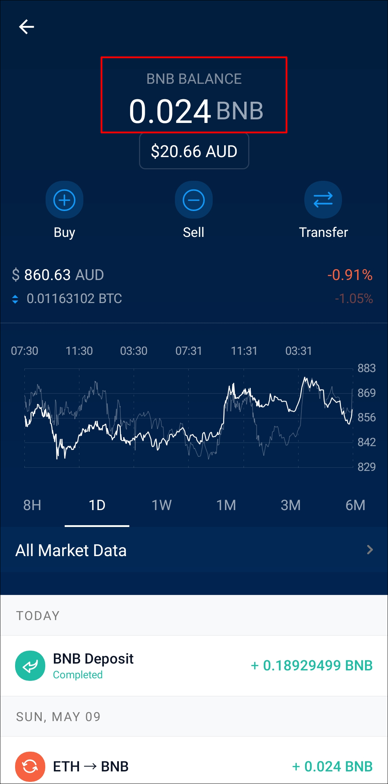
Task: Show the 1M chart range
Action: tap(226, 505)
